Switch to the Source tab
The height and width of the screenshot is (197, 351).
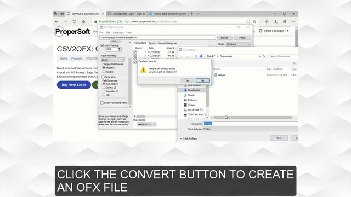[x=152, y=43]
